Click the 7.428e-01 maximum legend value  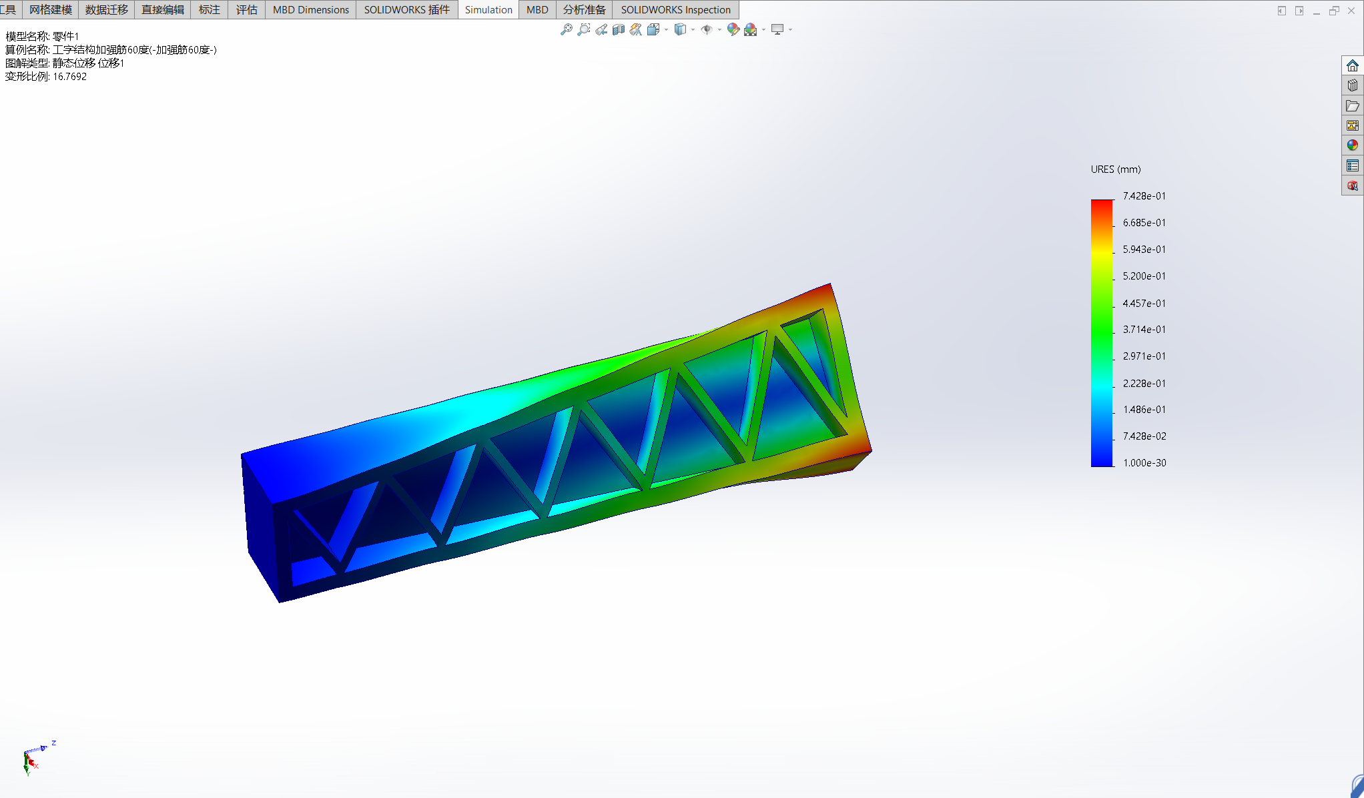tap(1144, 195)
